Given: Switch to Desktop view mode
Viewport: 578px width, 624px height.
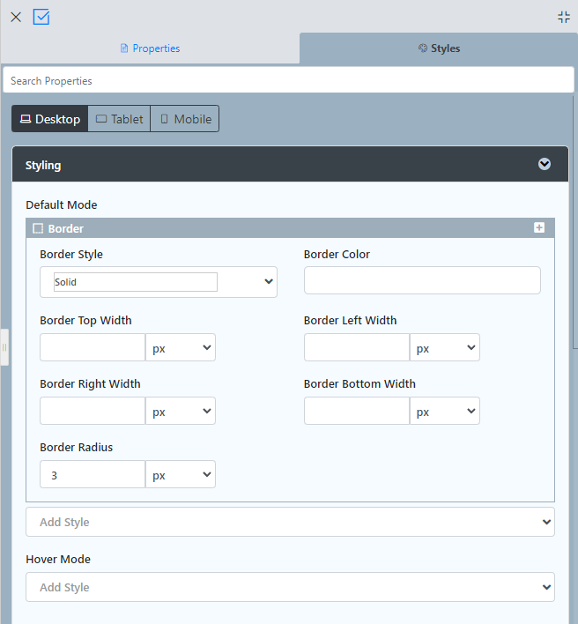Looking at the screenshot, I should tap(50, 119).
